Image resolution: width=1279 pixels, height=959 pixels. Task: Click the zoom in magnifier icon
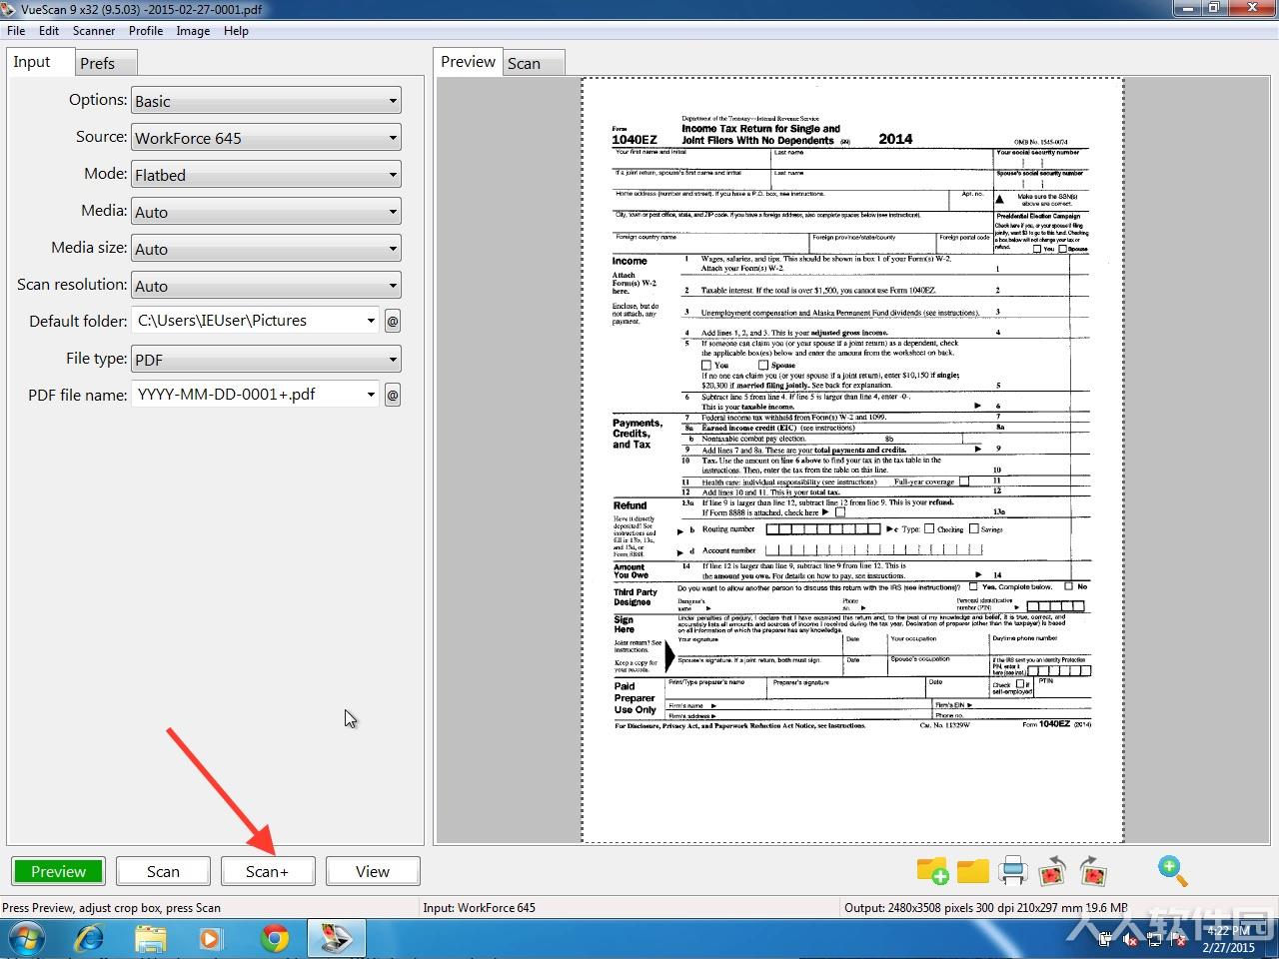click(x=1172, y=871)
